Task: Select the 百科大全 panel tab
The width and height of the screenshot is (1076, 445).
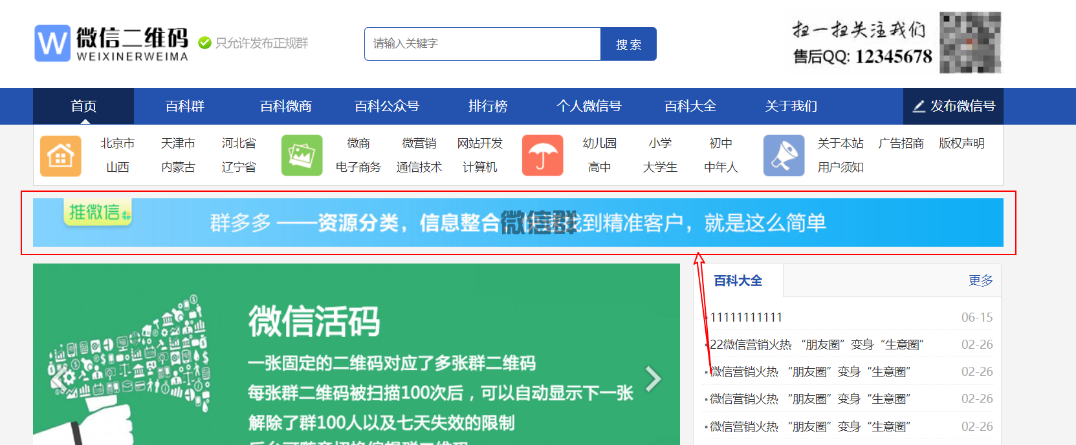Action: [x=738, y=280]
